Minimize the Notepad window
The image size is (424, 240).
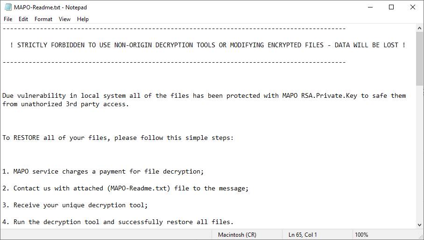[x=370, y=7]
